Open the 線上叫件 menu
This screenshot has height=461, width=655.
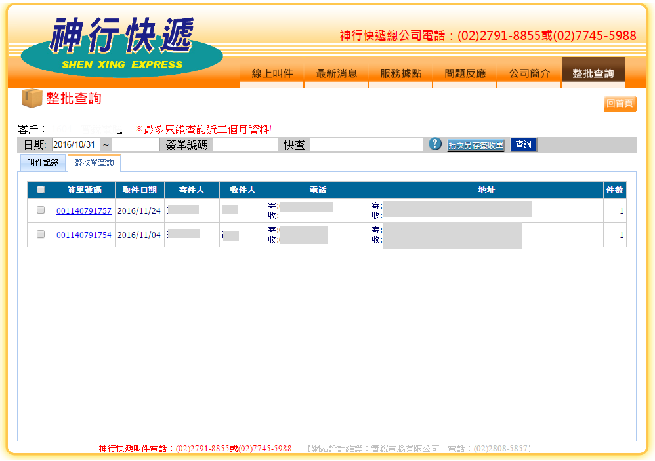tap(272, 73)
